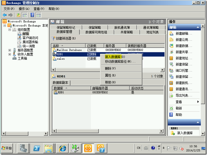Click the 新建公用 folder action icon

click(x=171, y=39)
